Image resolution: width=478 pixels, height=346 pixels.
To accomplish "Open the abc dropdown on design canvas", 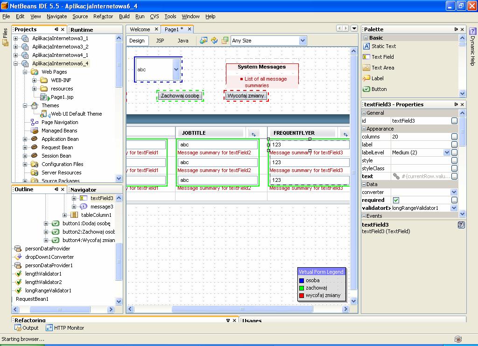I will tap(176, 69).
